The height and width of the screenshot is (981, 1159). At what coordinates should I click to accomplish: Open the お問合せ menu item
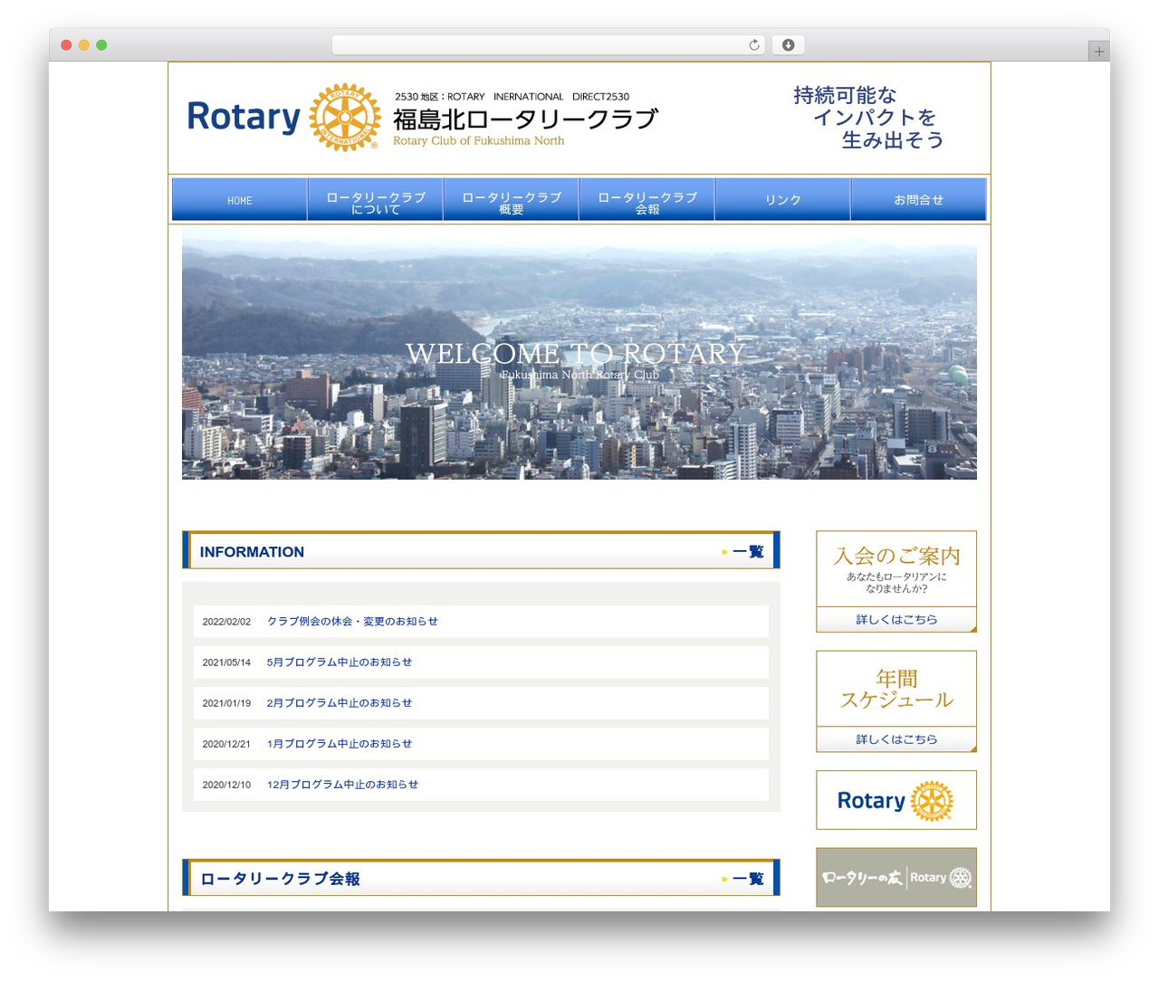(919, 200)
